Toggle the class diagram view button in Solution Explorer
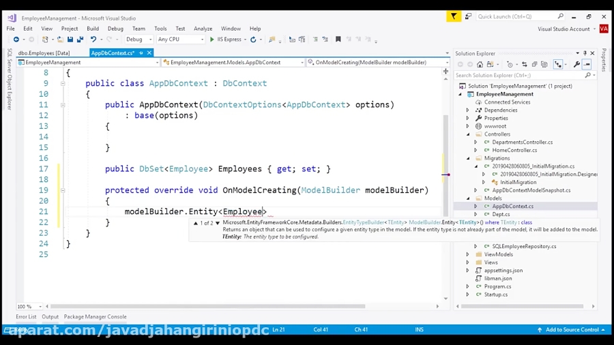The height and width of the screenshot is (345, 614). point(558,65)
